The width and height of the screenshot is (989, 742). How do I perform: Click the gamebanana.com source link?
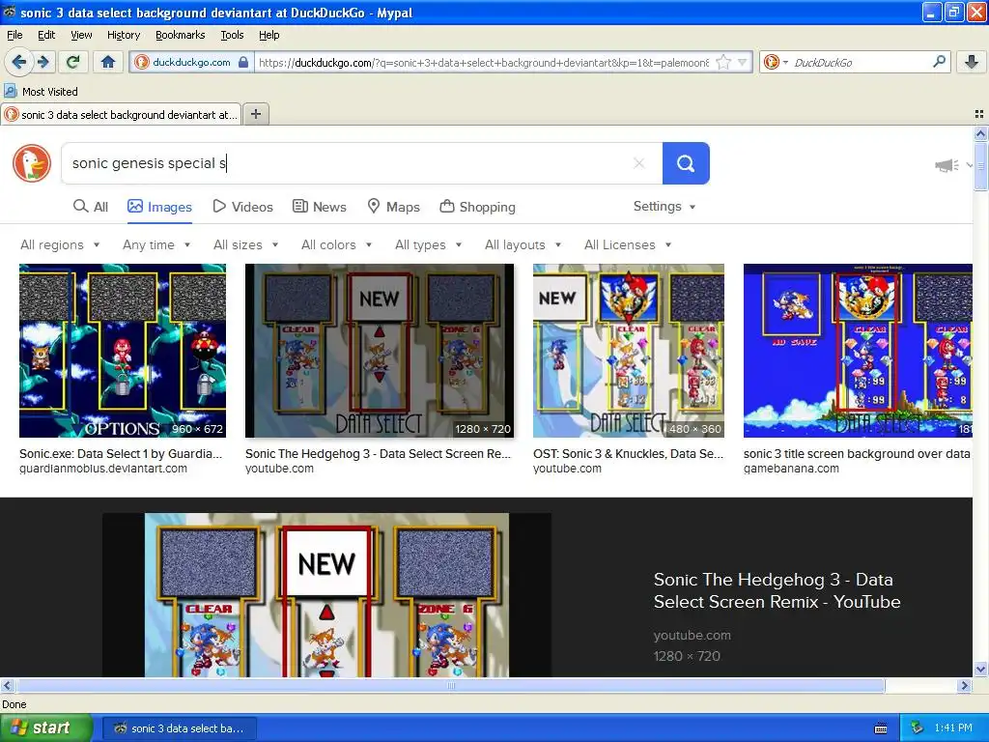[791, 469]
